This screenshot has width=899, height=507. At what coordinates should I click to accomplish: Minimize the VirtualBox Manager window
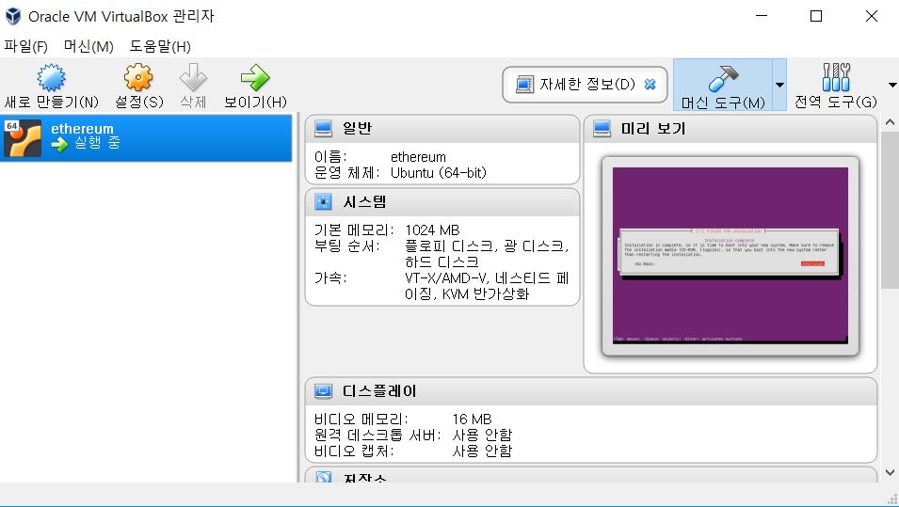(x=762, y=16)
